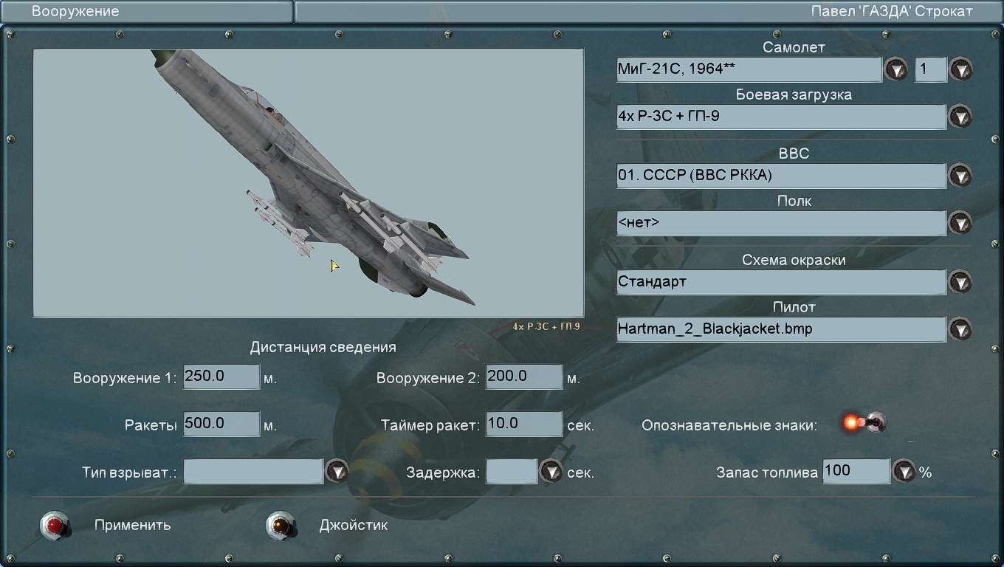Click the field 01. СССР (ВВС РККА)
This screenshot has width=1004, height=567.
click(x=782, y=176)
